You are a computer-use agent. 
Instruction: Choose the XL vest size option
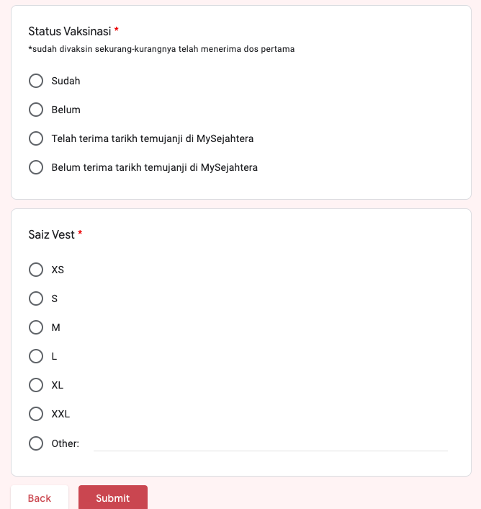[x=36, y=385]
